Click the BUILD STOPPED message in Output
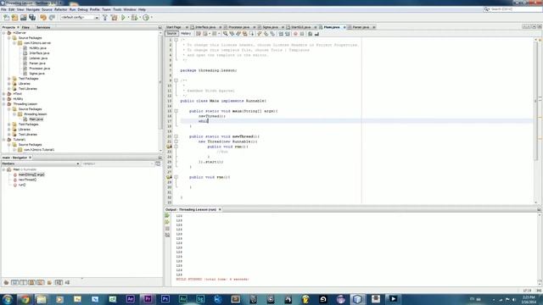This screenshot has width=543, height=305. pos(212,279)
